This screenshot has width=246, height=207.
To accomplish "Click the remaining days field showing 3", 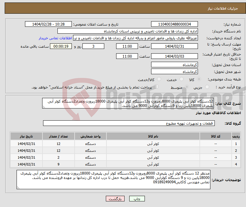I will point(93,46).
